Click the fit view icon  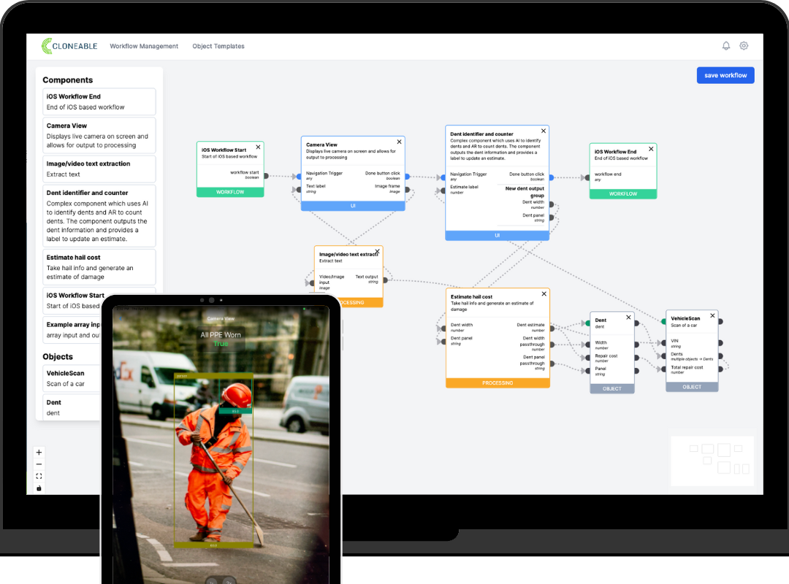click(x=39, y=476)
